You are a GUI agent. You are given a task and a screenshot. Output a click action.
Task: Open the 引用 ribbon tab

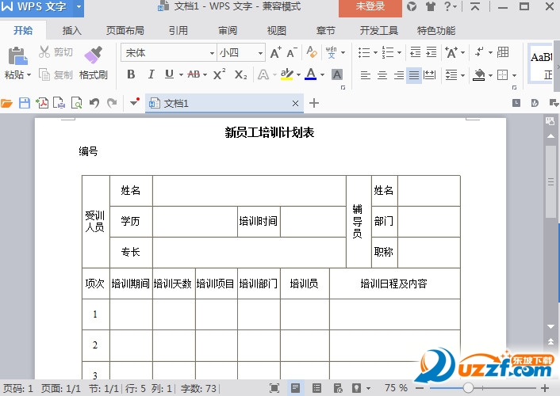178,31
